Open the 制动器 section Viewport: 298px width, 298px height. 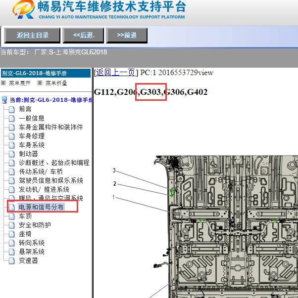click(x=28, y=154)
